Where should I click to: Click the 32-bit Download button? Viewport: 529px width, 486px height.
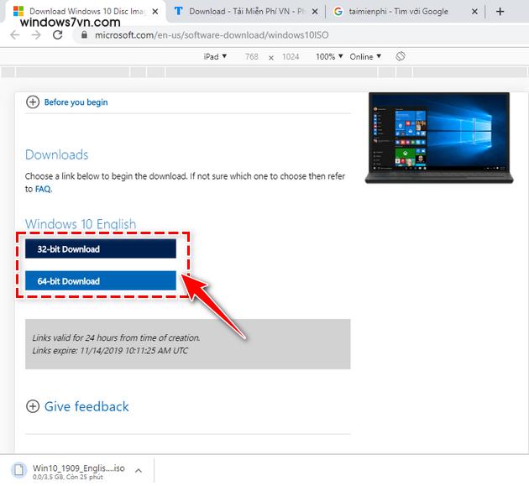point(101,249)
